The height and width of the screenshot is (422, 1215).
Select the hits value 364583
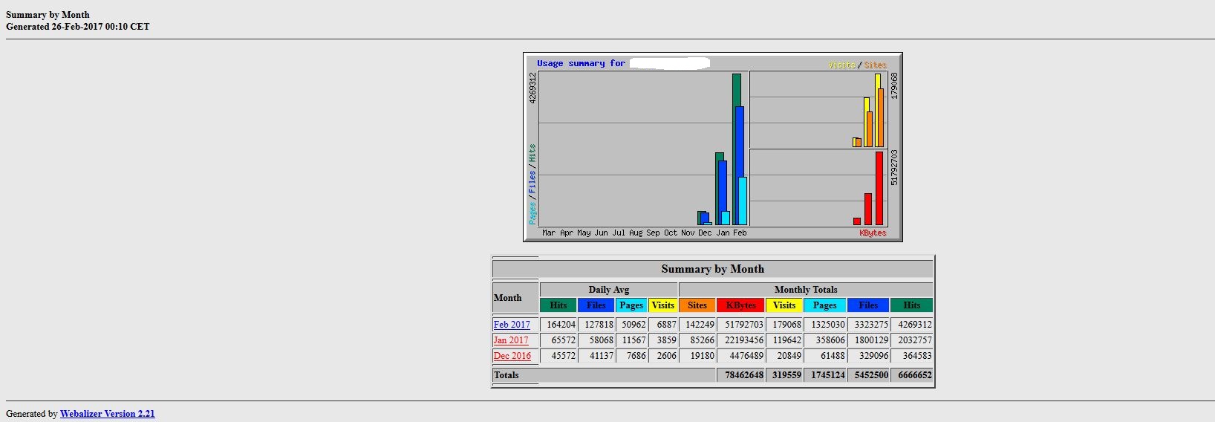917,356
